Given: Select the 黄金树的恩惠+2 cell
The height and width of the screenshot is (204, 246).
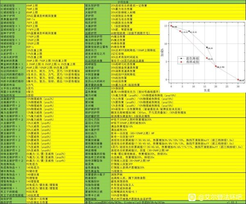Looking at the screenshot, I should point(12,67).
